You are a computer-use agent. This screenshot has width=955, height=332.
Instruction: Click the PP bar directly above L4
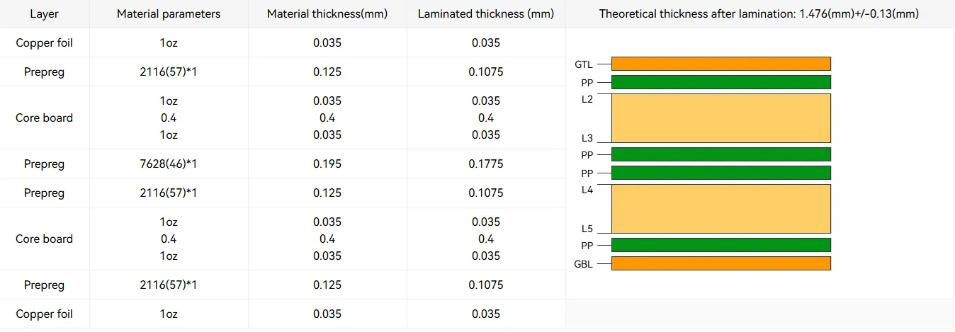(x=721, y=173)
